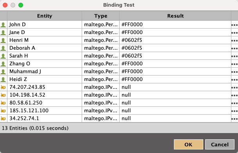Click the Result column header

click(175, 16)
